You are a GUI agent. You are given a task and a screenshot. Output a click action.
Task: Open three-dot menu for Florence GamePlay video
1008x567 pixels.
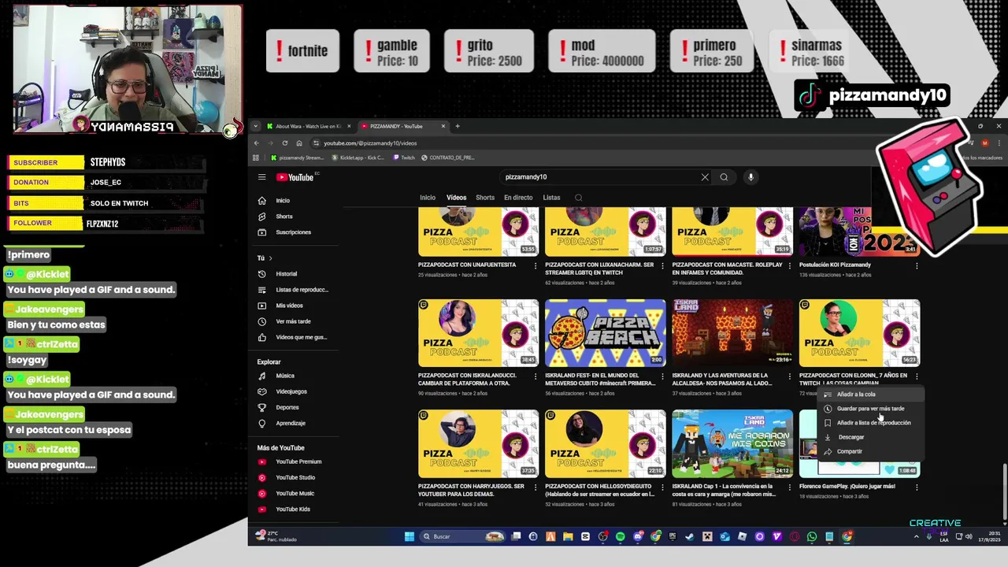(916, 487)
